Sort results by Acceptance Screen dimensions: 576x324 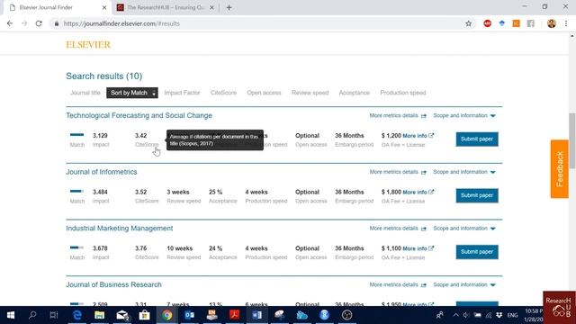coord(354,93)
